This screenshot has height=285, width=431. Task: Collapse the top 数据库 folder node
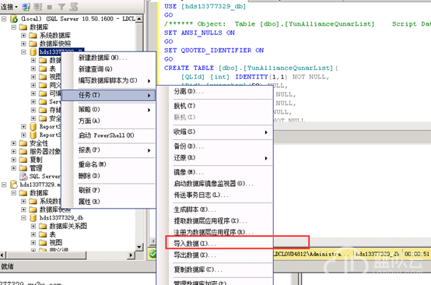click(x=14, y=27)
